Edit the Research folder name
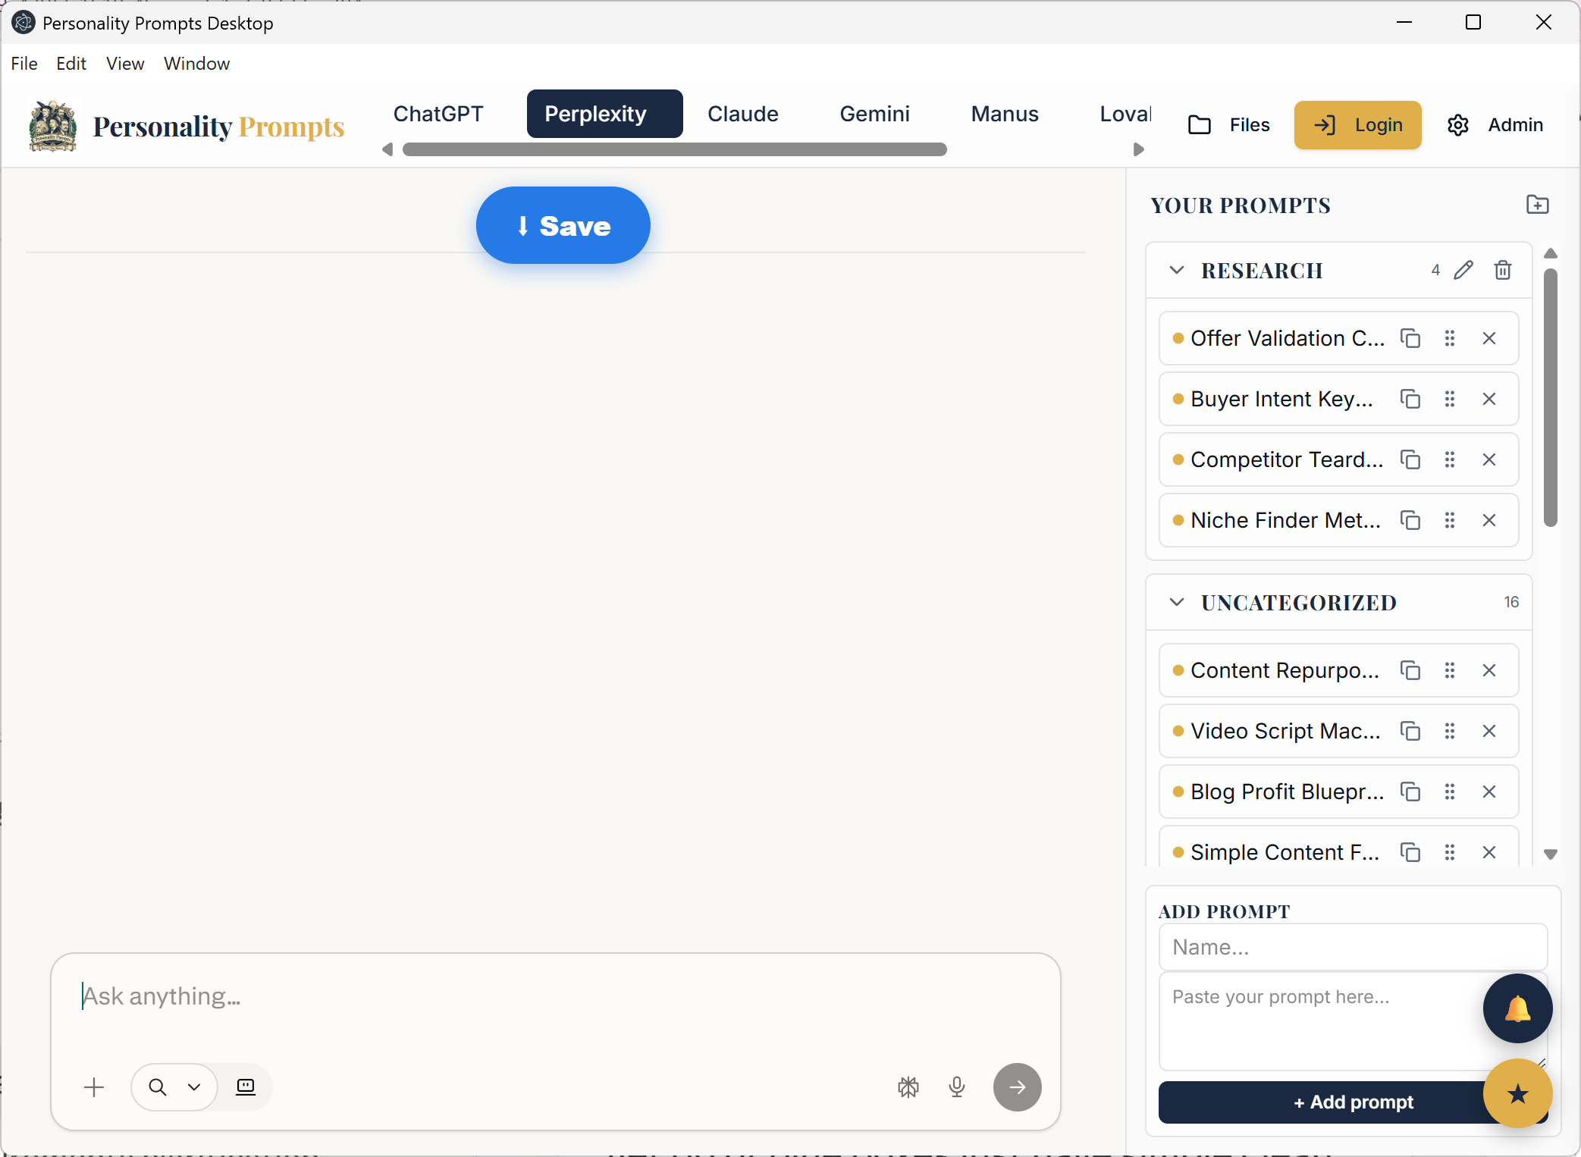1581x1157 pixels. [1463, 270]
